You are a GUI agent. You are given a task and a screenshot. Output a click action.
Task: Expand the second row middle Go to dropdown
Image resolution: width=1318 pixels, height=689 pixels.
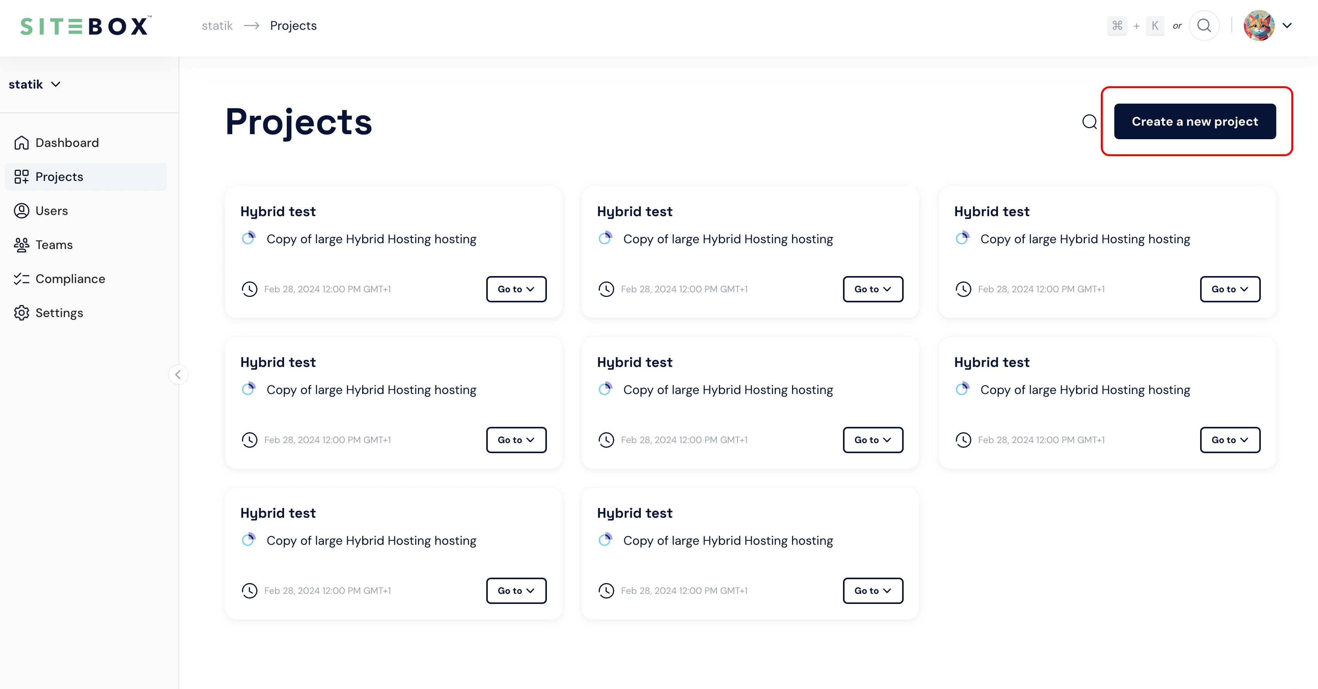click(873, 440)
